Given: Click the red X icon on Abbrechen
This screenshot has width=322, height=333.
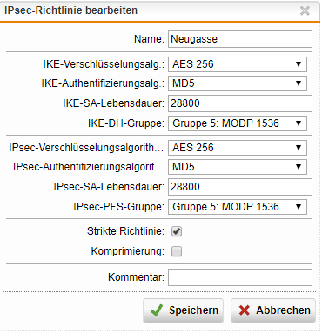Looking at the screenshot, I should coord(245,310).
